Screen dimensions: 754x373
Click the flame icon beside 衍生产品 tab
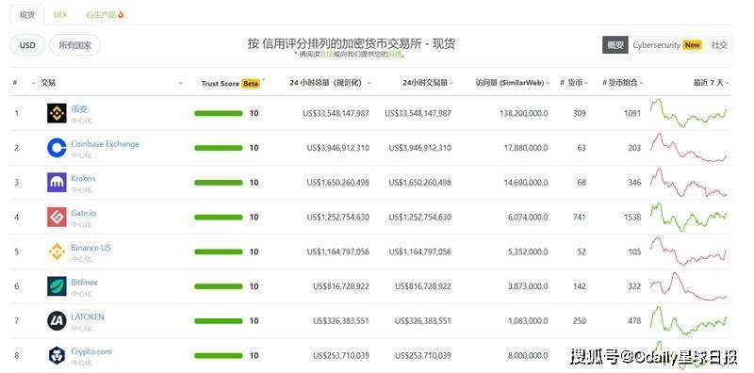[121, 15]
